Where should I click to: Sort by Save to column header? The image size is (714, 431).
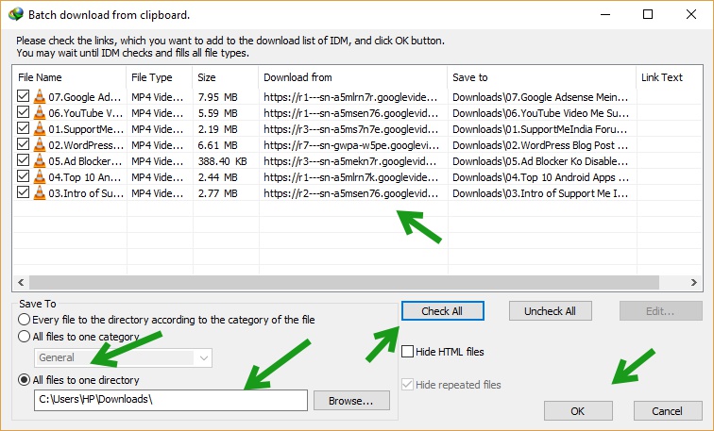(x=541, y=77)
